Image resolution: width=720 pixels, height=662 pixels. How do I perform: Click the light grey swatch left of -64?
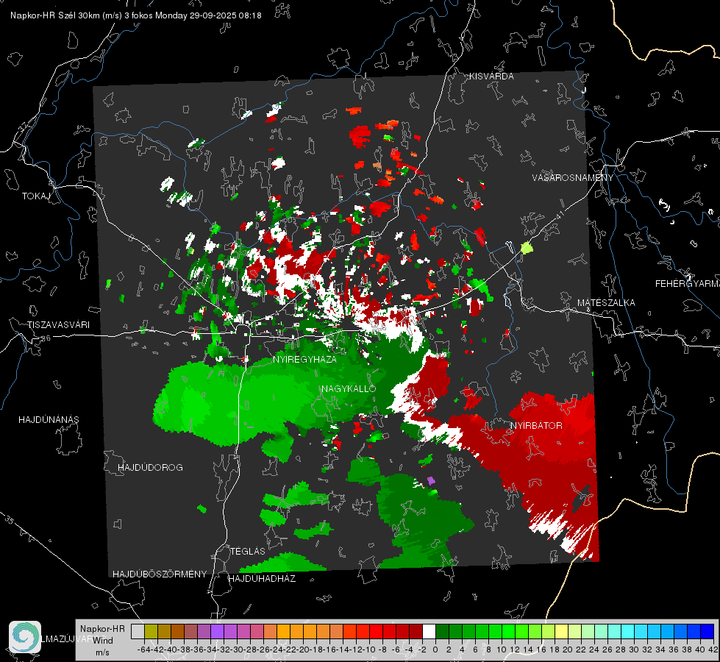[138, 631]
